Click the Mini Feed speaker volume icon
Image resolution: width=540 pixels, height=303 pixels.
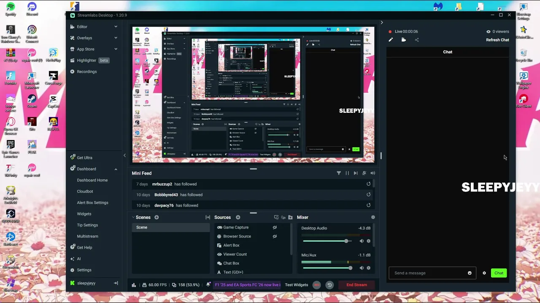(373, 173)
